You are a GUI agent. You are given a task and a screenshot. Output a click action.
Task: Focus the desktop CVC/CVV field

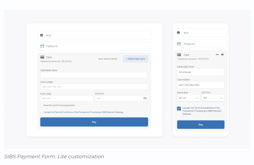click(x=121, y=98)
